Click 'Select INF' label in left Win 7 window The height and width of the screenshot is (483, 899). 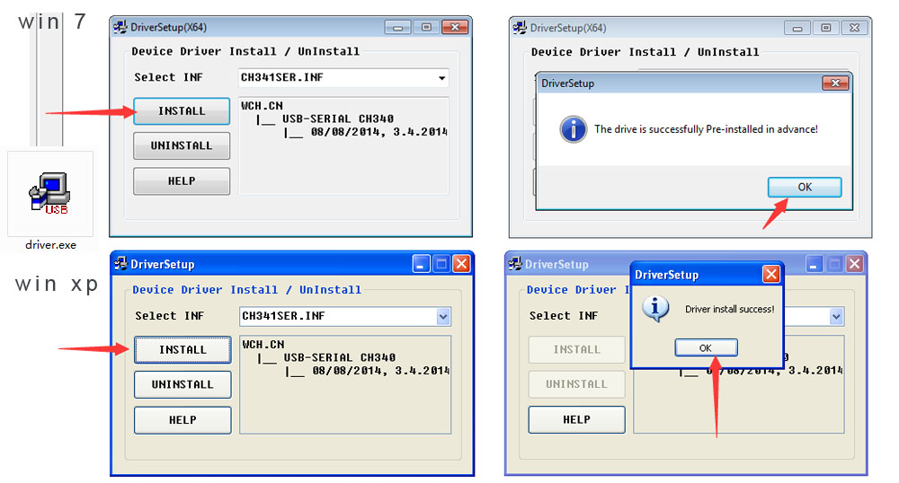point(169,77)
